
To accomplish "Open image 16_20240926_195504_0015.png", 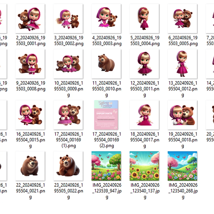I will pyautogui.click(x=30, y=115).
